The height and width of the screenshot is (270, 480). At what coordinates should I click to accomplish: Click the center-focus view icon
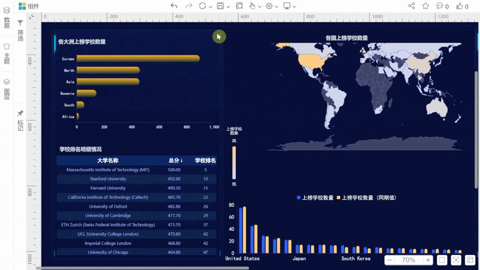pos(456,260)
